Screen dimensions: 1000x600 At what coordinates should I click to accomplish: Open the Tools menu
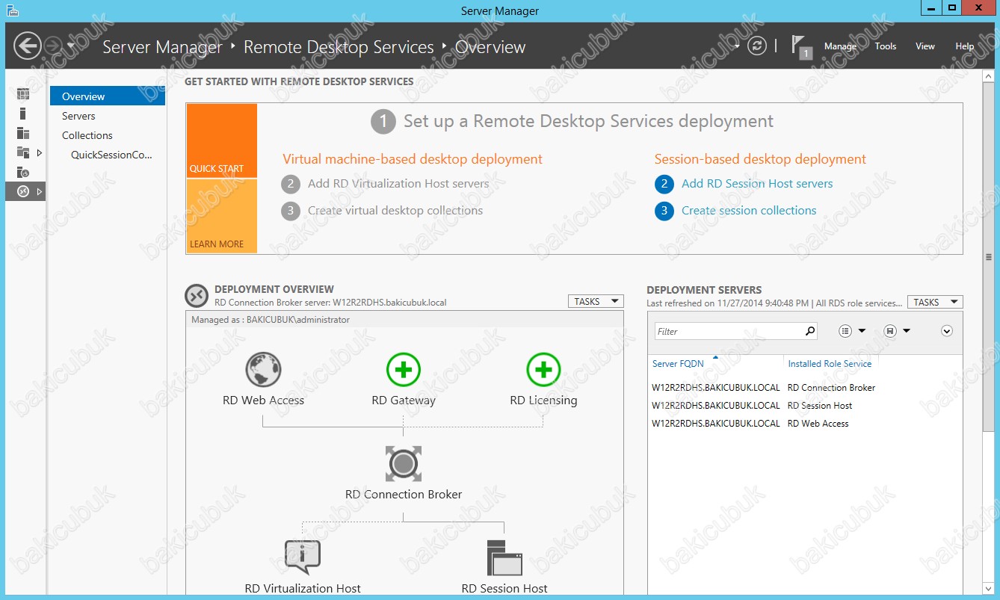click(886, 46)
